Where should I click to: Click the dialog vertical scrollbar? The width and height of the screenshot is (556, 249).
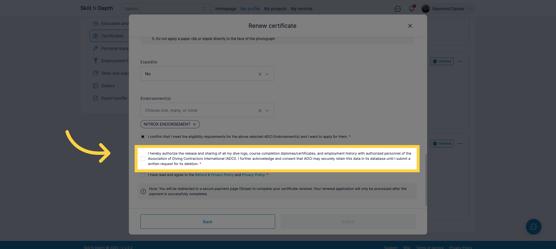click(426, 180)
